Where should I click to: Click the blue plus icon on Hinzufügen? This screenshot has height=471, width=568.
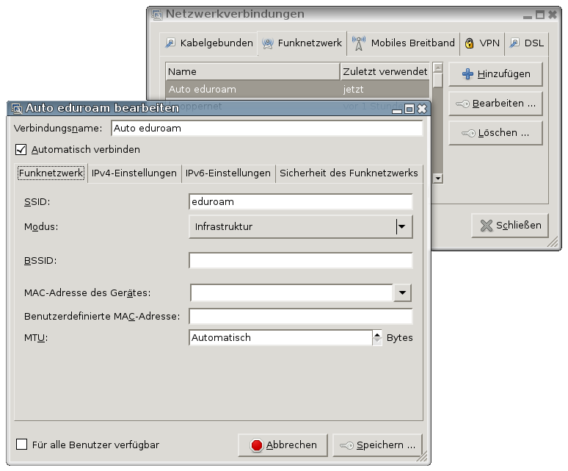tap(467, 74)
